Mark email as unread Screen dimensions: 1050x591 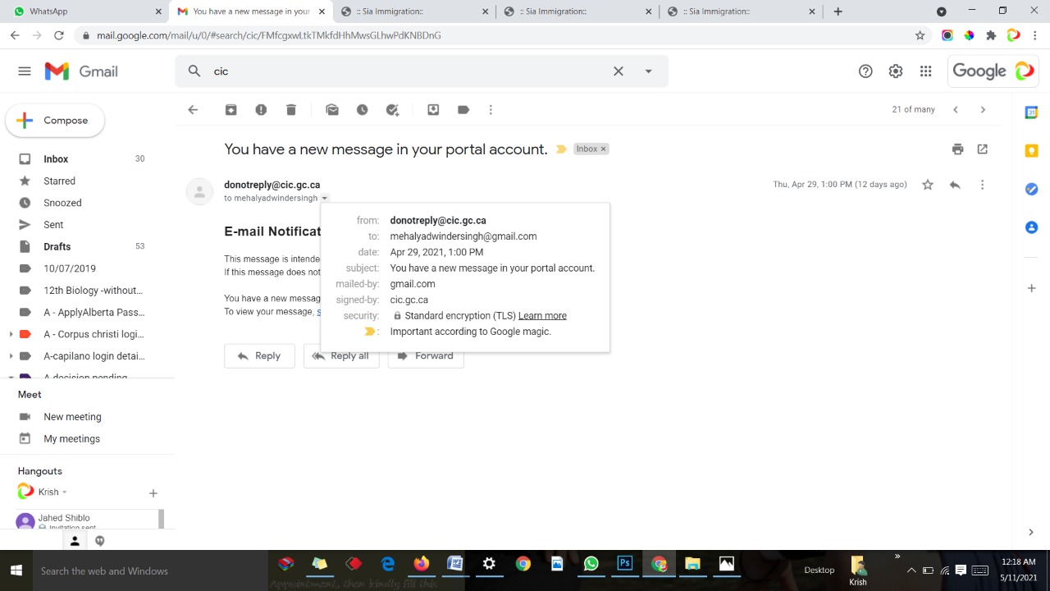332,109
